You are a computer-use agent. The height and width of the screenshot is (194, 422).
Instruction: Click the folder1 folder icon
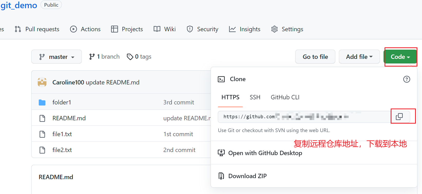[42, 102]
